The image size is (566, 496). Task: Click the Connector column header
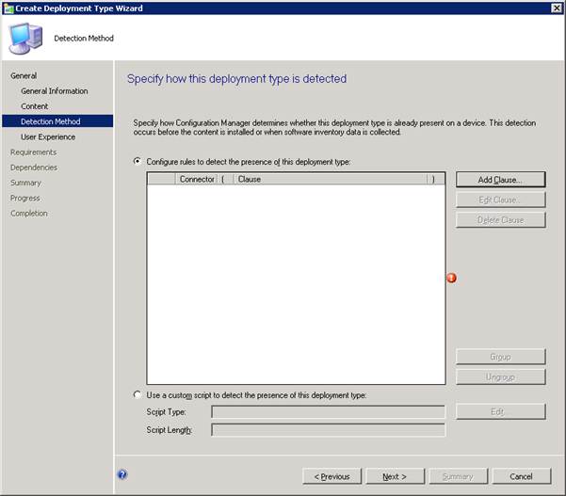click(196, 179)
